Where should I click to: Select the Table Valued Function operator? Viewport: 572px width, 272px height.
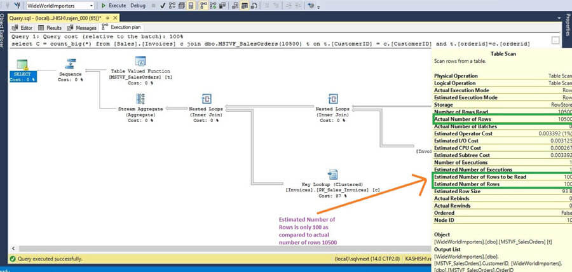[140, 71]
